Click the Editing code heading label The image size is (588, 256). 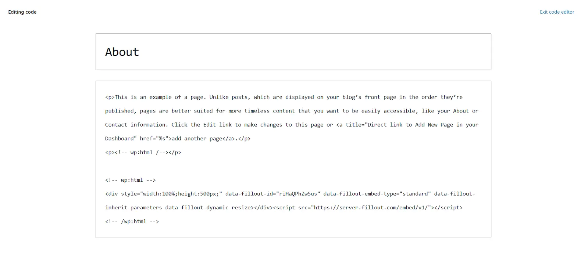[x=22, y=12]
